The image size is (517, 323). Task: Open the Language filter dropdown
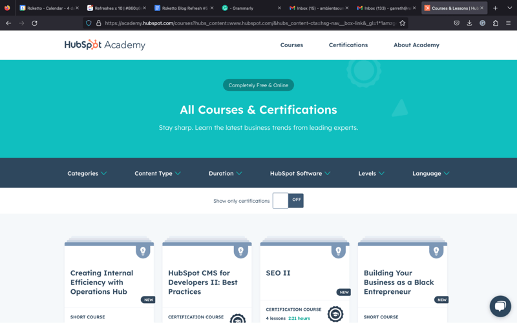430,173
